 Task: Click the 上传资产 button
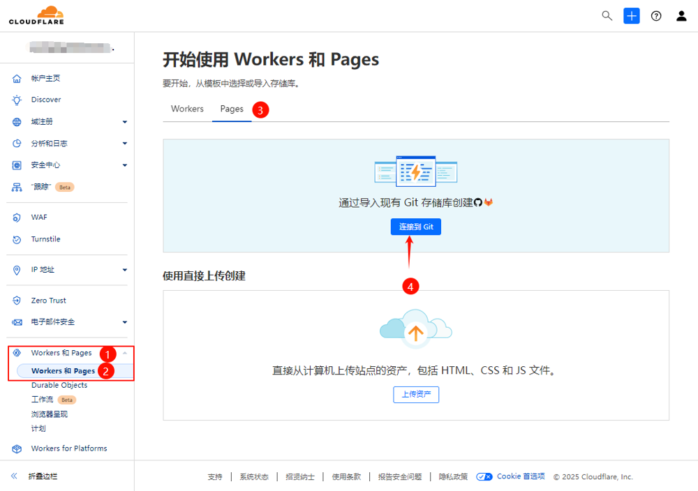coord(416,395)
